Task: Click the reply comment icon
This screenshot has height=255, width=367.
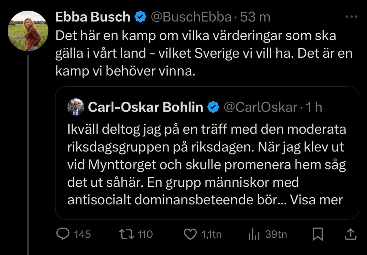Action: [x=65, y=234]
